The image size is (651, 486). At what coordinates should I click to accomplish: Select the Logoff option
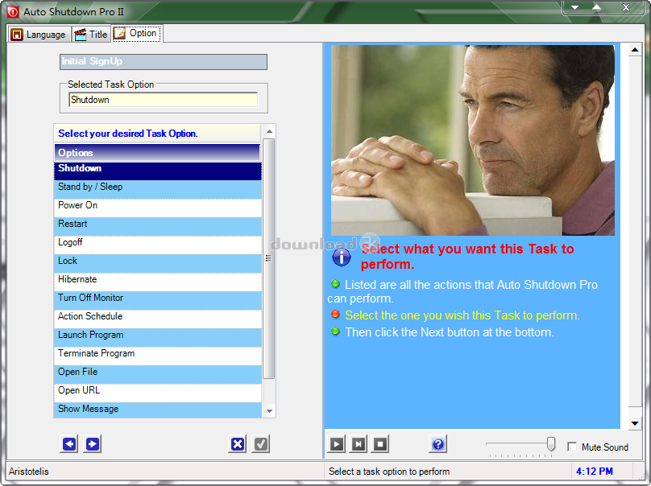point(158,245)
